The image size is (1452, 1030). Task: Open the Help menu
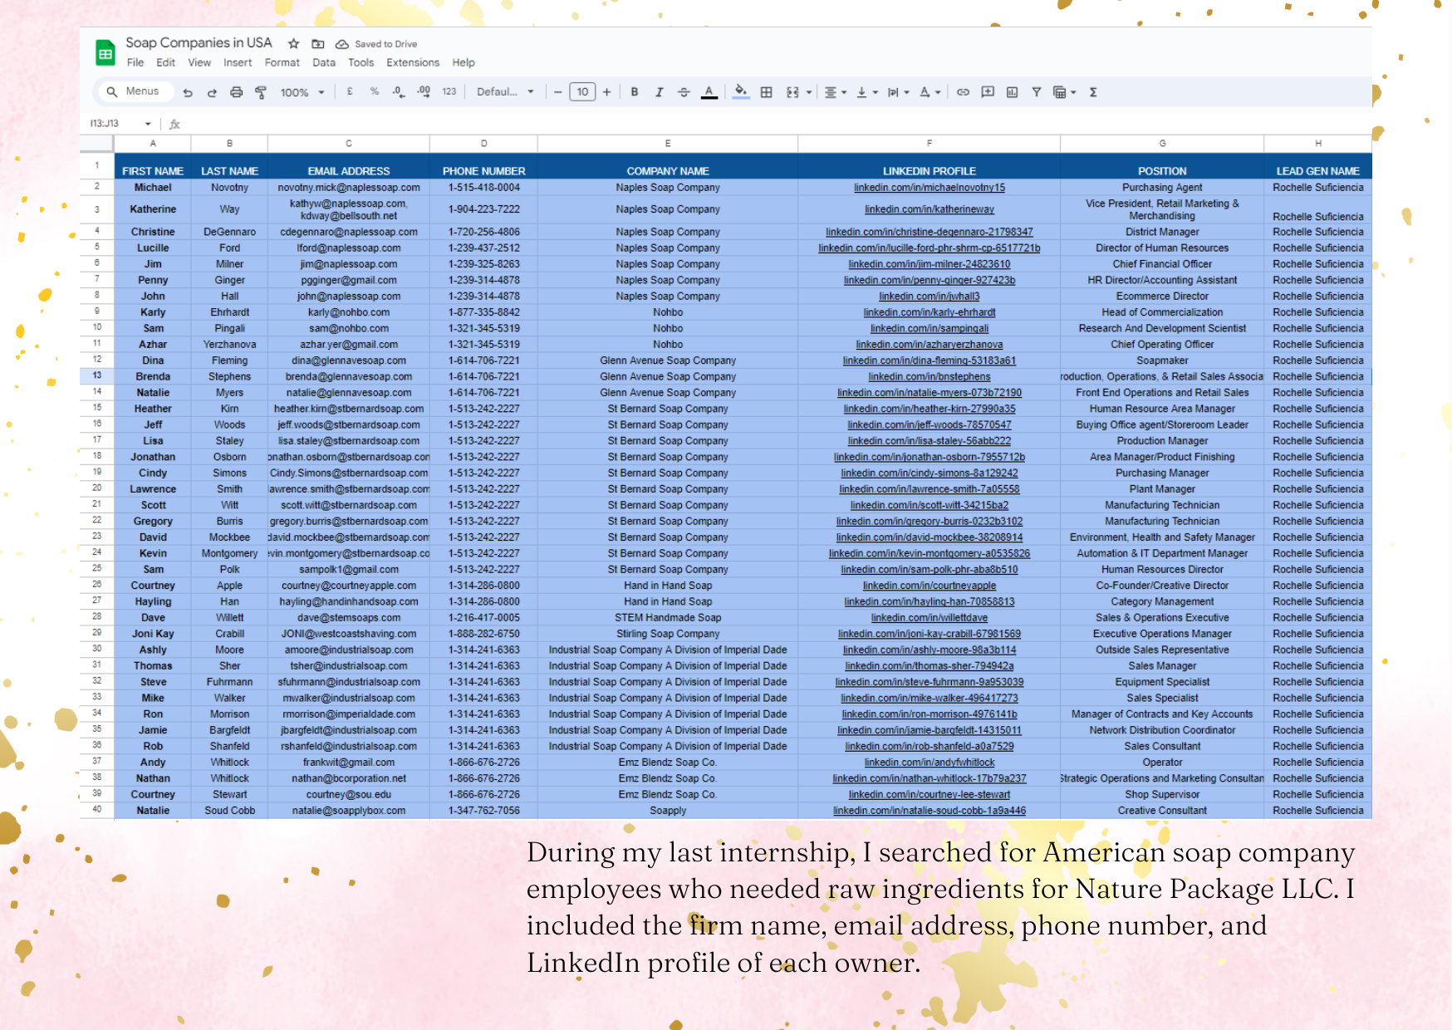[464, 62]
